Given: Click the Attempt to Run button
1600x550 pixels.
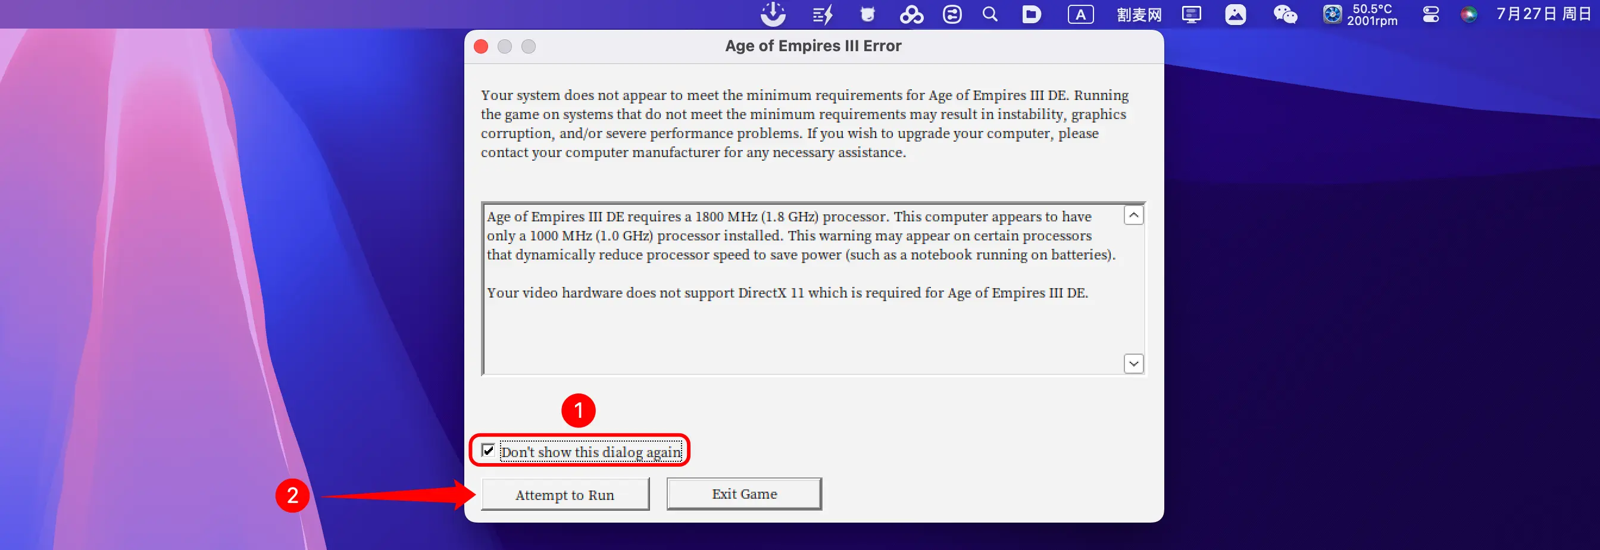Looking at the screenshot, I should (x=565, y=494).
